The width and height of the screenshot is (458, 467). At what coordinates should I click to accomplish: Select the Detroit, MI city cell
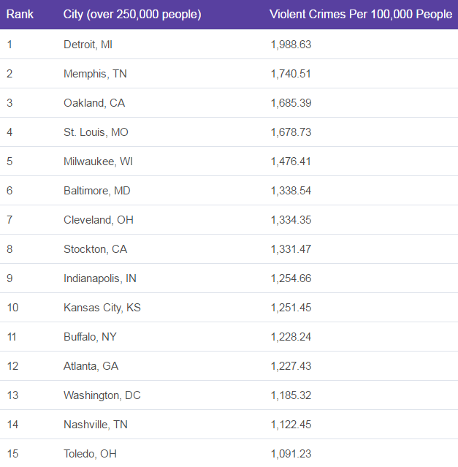(88, 45)
